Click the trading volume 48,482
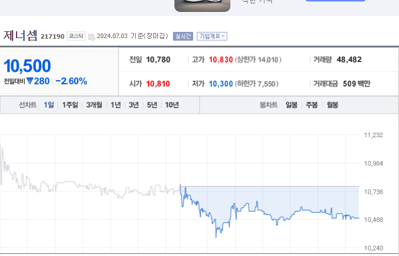The image size is (399, 256). [349, 60]
